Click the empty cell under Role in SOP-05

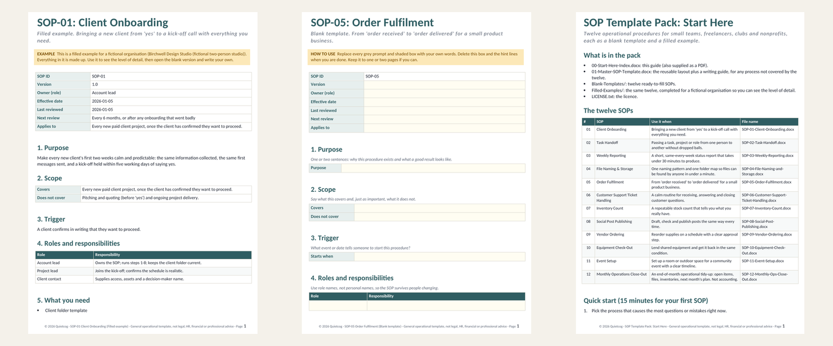(x=338, y=306)
